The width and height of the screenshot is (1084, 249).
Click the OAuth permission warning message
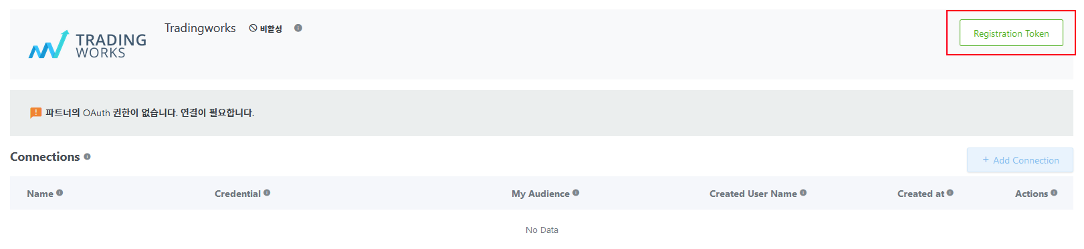pyautogui.click(x=150, y=113)
